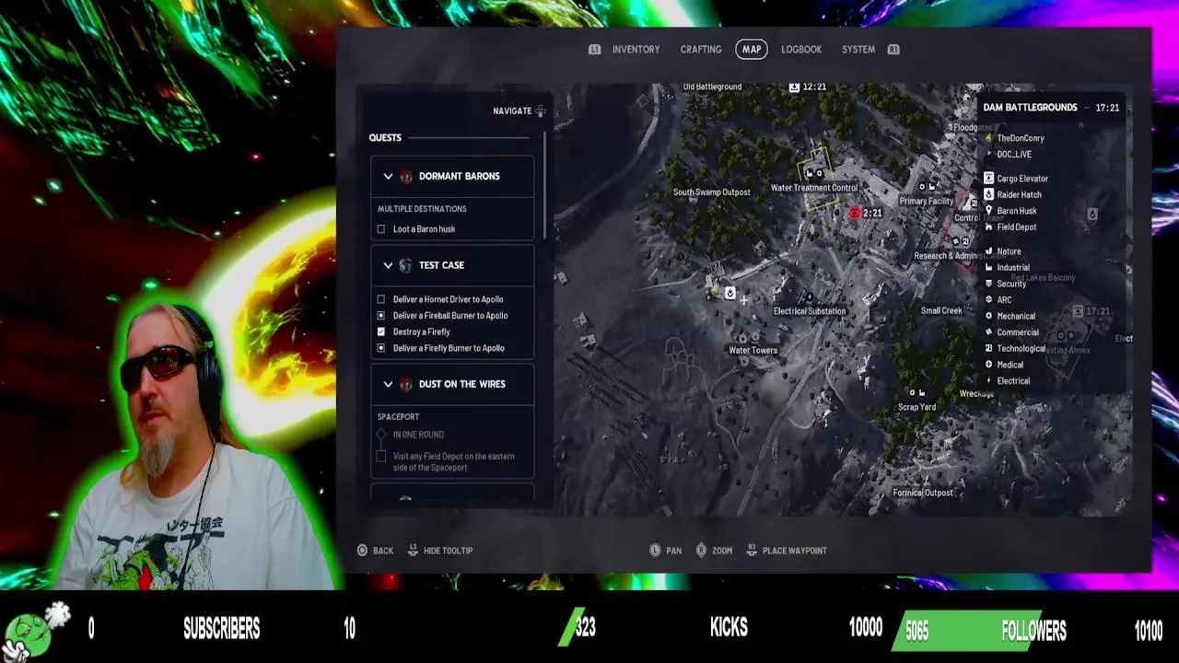Click the Electrical Substation label
This screenshot has width=1179, height=663.
point(810,311)
